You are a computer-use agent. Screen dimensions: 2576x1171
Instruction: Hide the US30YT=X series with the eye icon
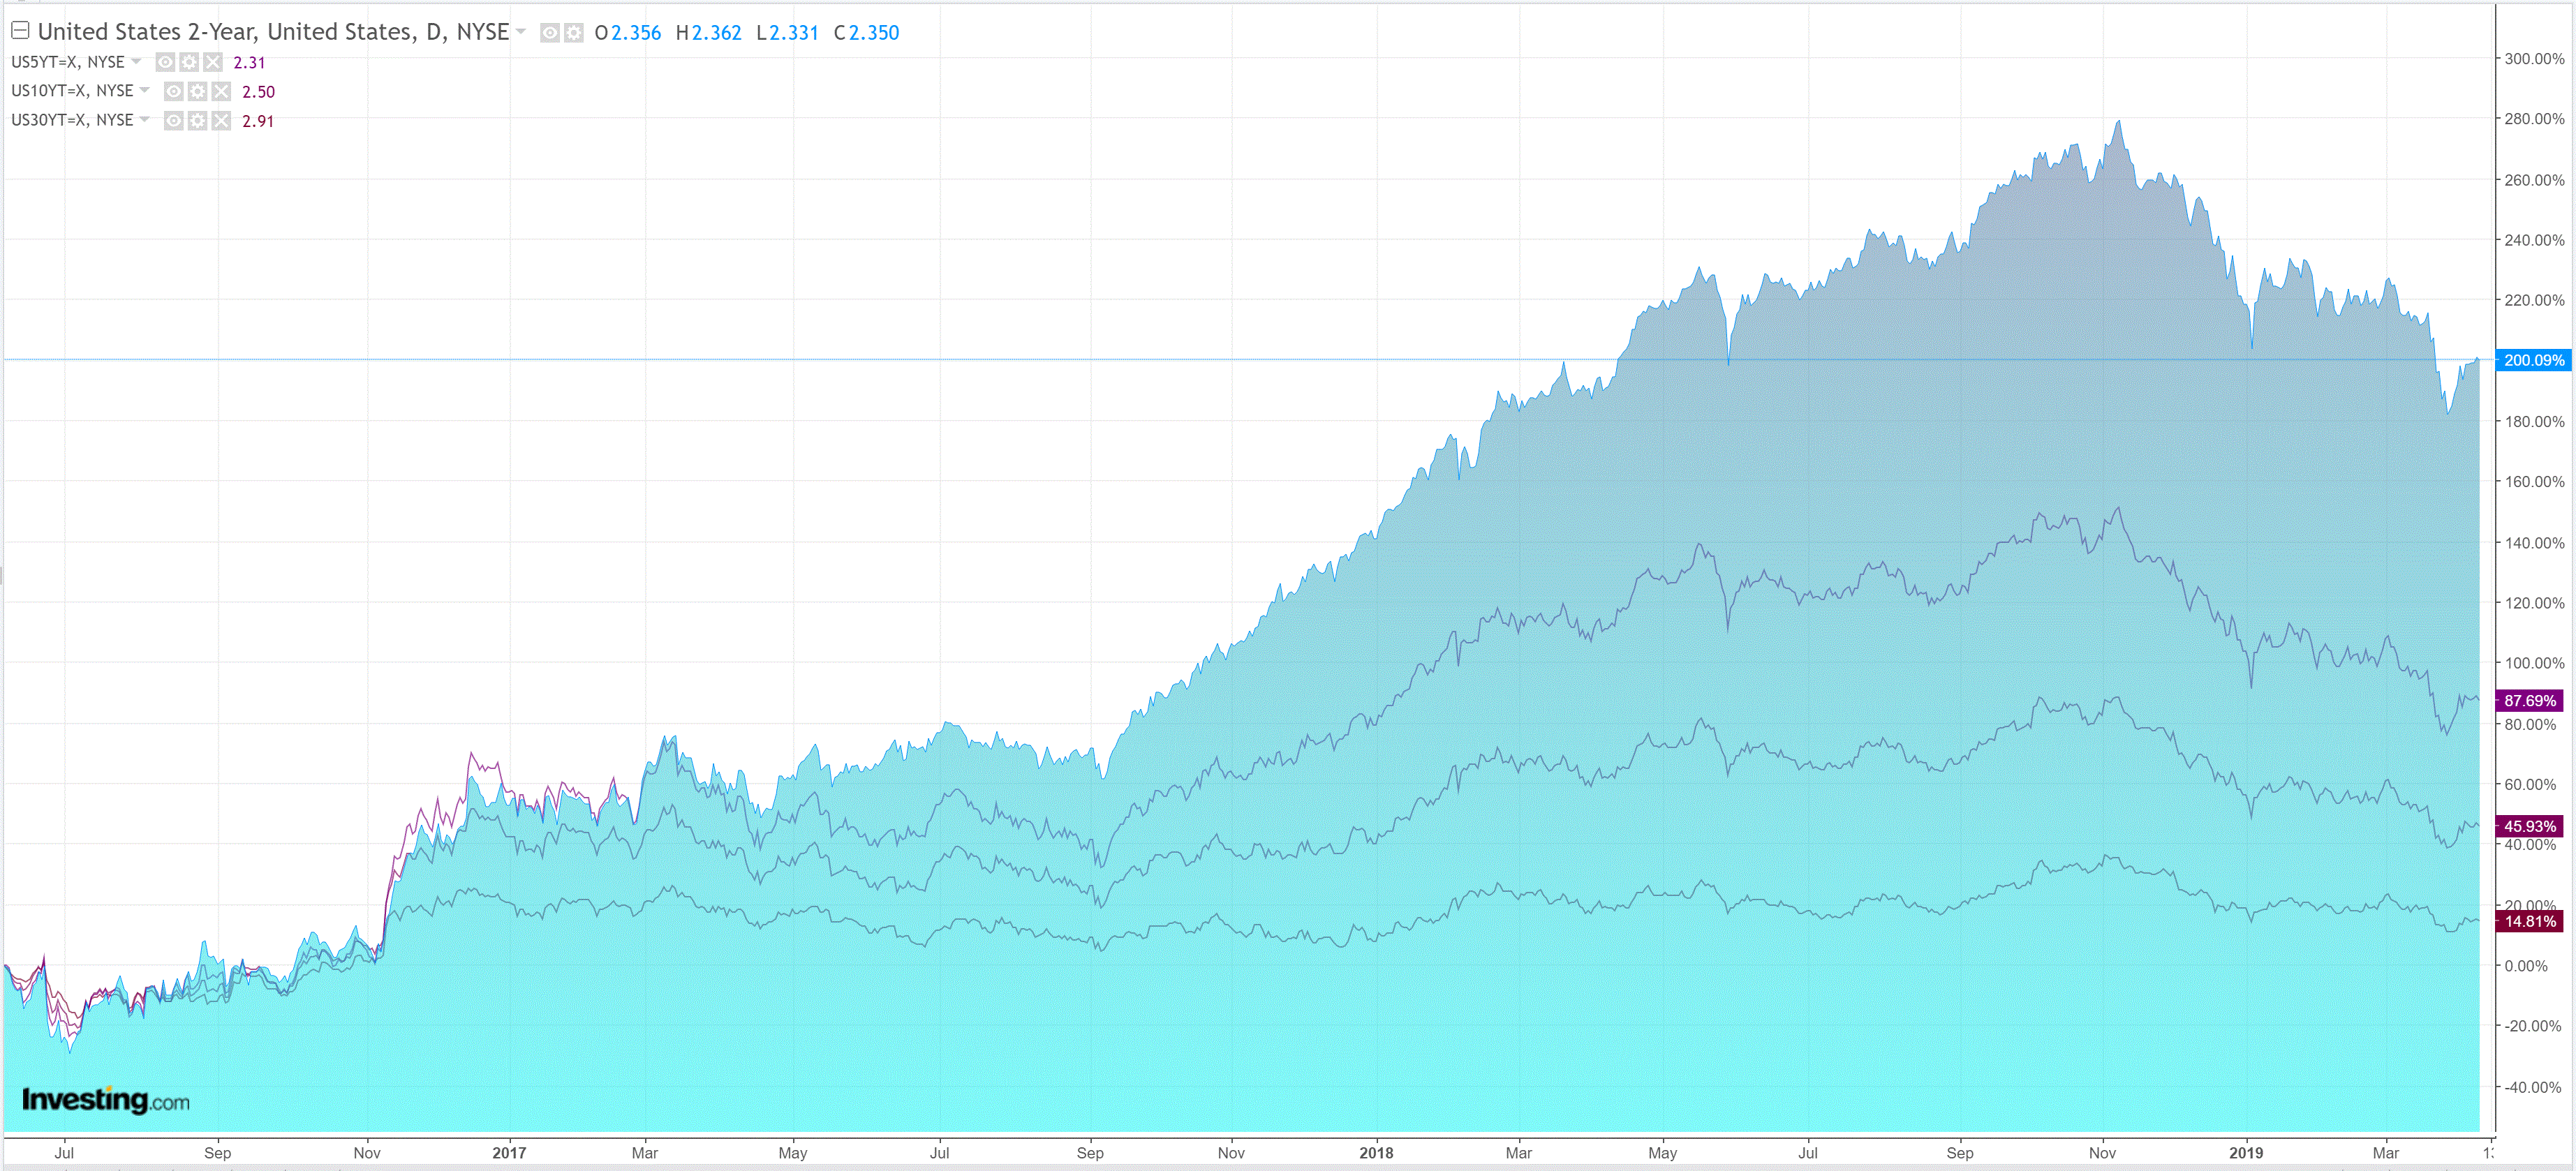[173, 121]
